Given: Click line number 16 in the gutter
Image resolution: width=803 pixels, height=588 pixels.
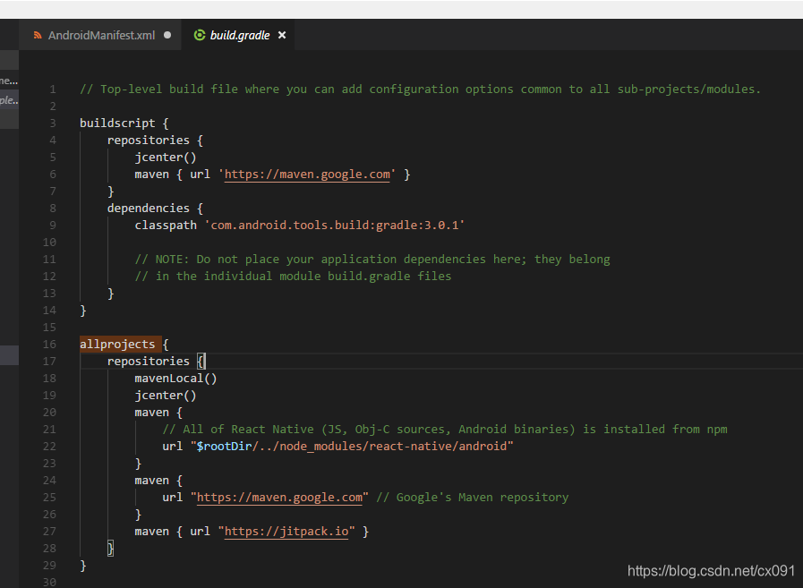Looking at the screenshot, I should pos(49,345).
